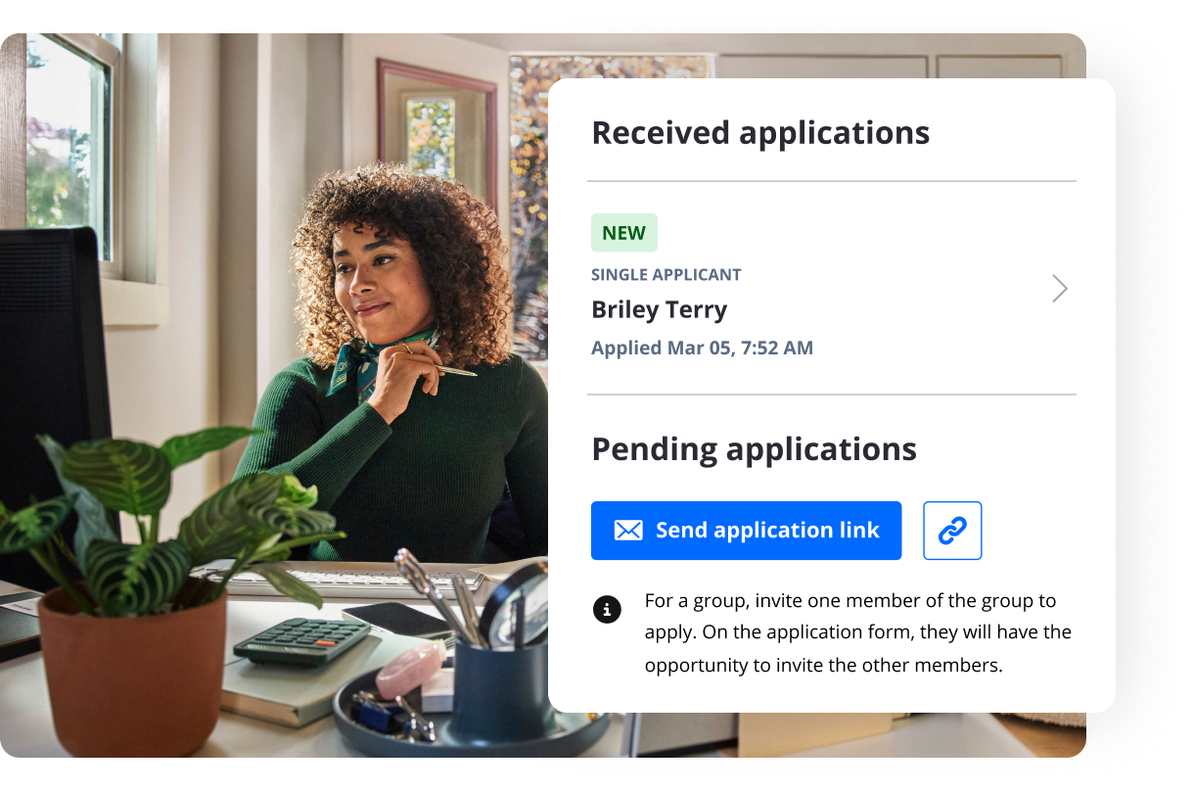
Task: Click the group invite information text
Action: (858, 633)
